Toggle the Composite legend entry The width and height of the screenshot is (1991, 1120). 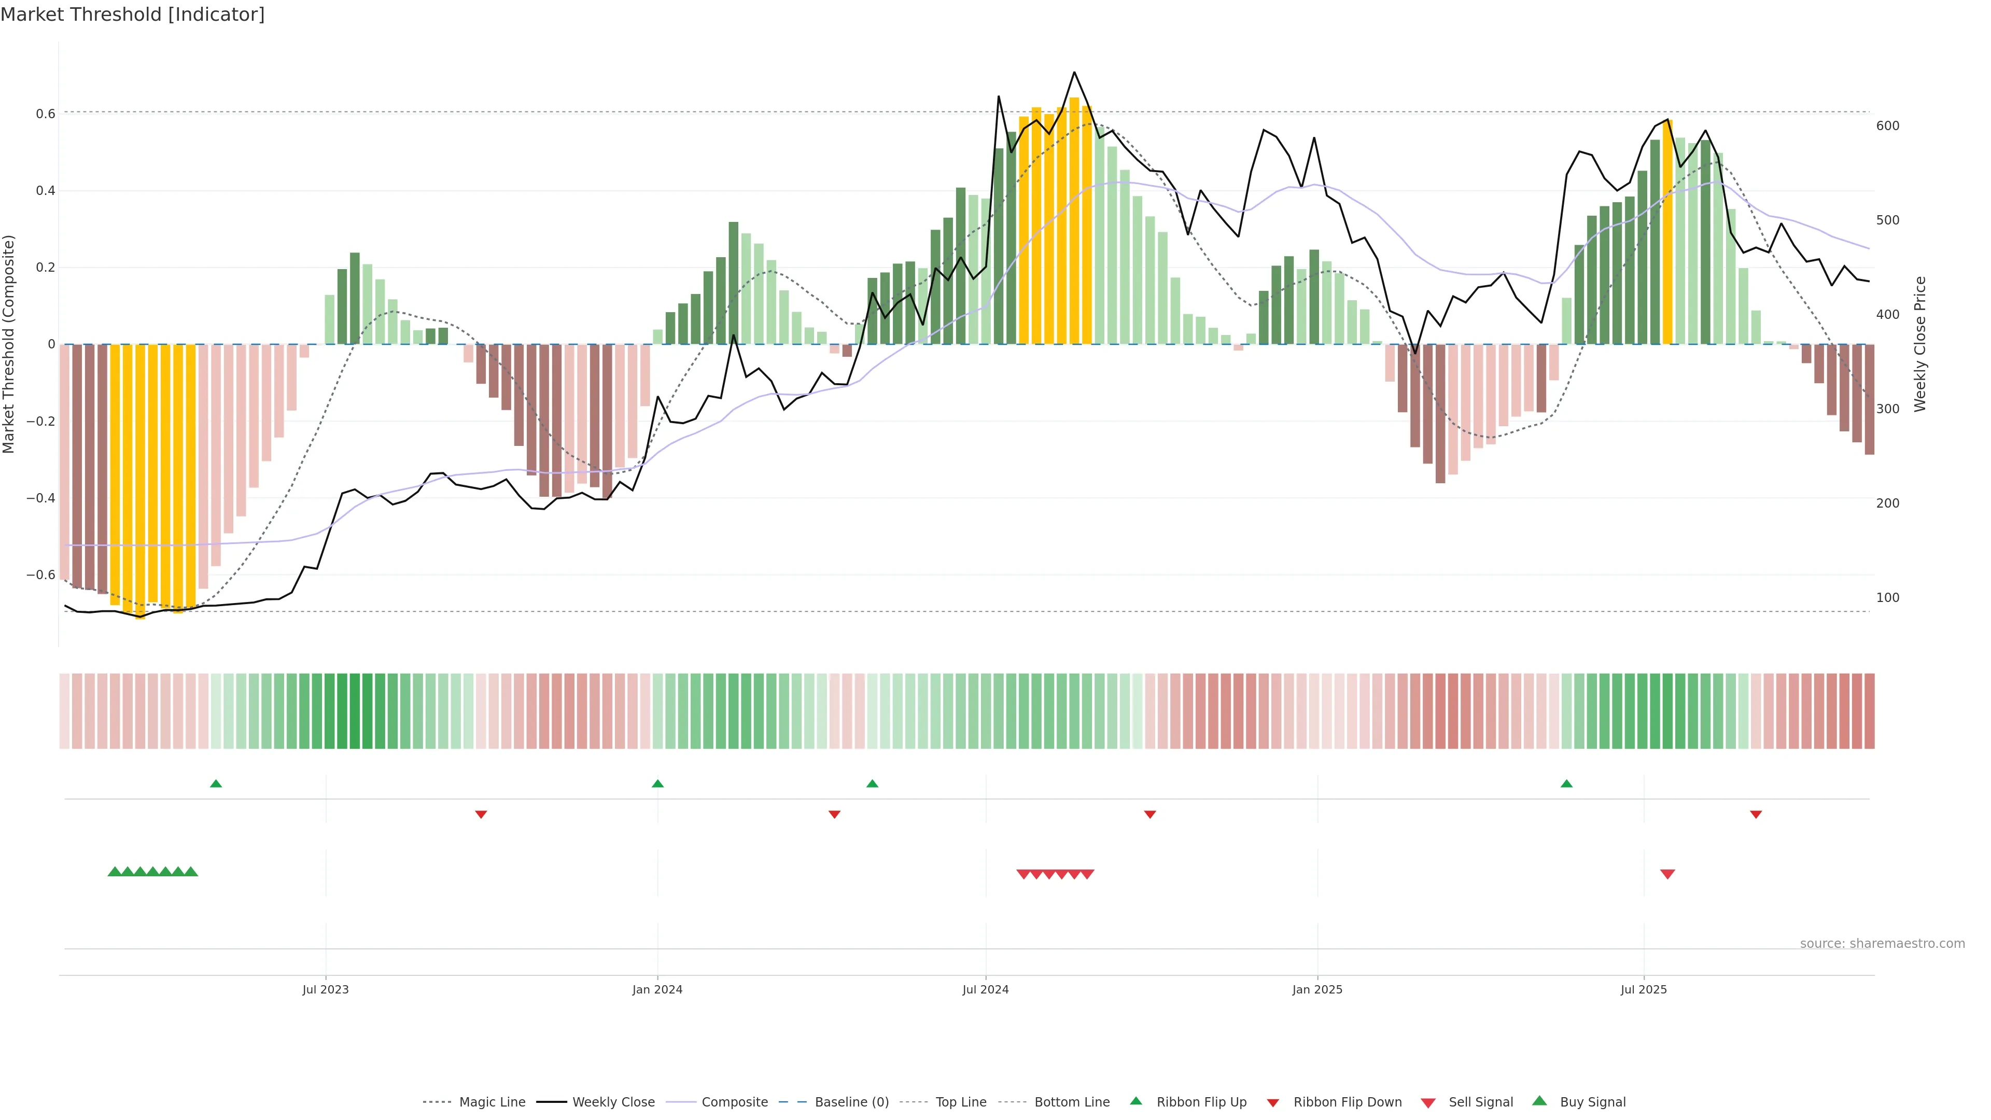734,1102
